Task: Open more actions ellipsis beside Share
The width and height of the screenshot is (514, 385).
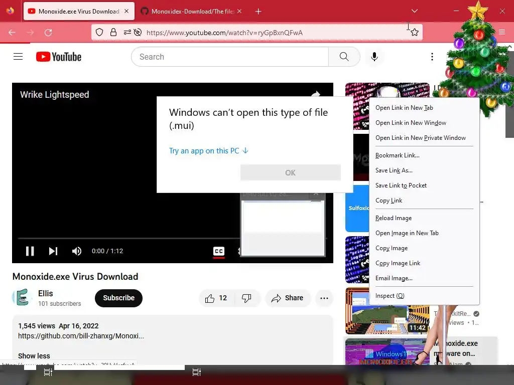Action: (x=324, y=298)
